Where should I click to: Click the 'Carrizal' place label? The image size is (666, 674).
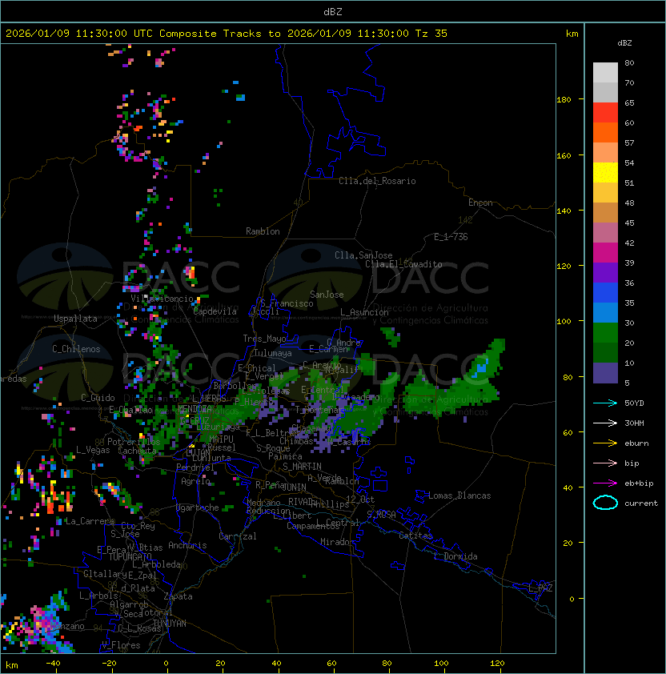(x=238, y=536)
